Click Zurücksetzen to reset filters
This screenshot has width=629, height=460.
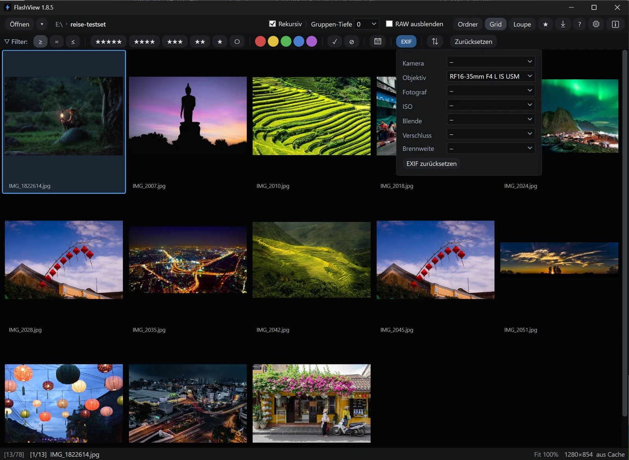click(x=473, y=42)
